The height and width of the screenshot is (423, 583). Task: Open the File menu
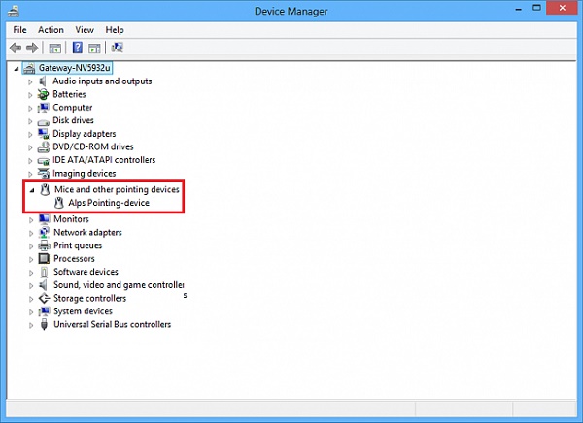tap(20, 30)
